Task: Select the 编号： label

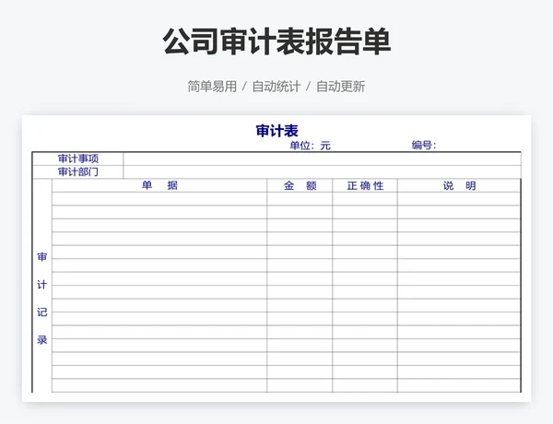Action: [424, 145]
